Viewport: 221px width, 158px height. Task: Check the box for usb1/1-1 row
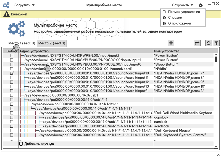coord(12,100)
